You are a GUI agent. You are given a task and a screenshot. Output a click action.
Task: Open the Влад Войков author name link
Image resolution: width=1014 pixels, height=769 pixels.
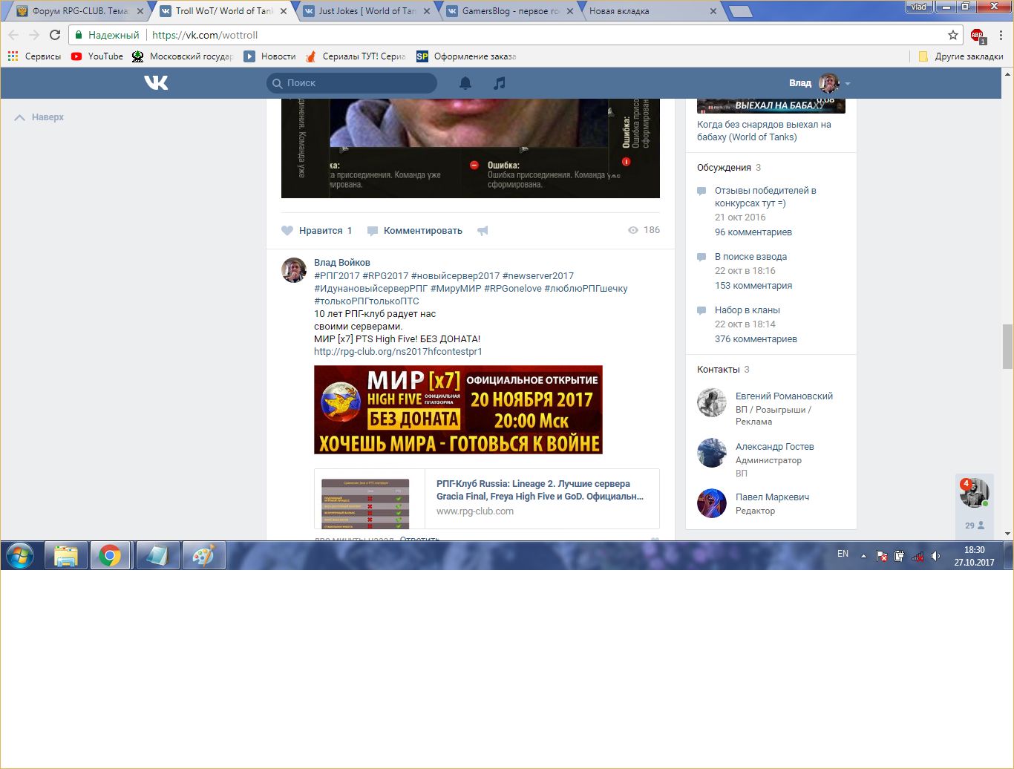pyautogui.click(x=341, y=263)
